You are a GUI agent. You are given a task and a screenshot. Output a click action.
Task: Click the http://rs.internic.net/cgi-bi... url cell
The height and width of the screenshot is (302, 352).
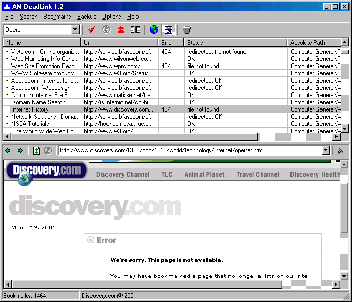click(119, 102)
